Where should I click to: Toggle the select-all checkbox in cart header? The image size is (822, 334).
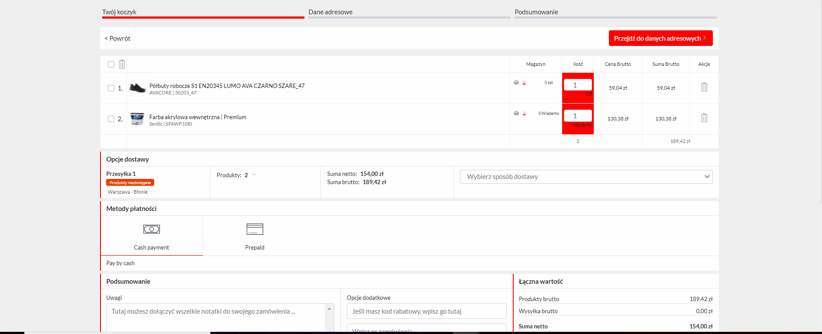111,64
